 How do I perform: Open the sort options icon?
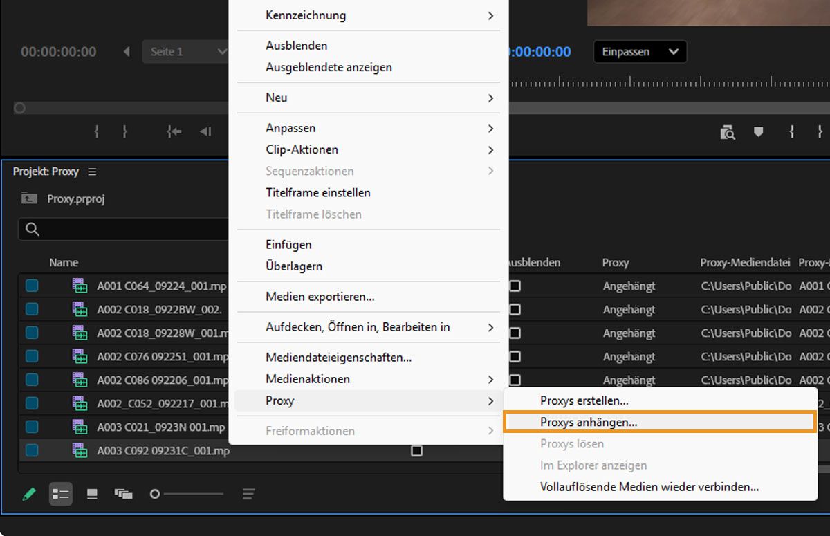click(248, 493)
